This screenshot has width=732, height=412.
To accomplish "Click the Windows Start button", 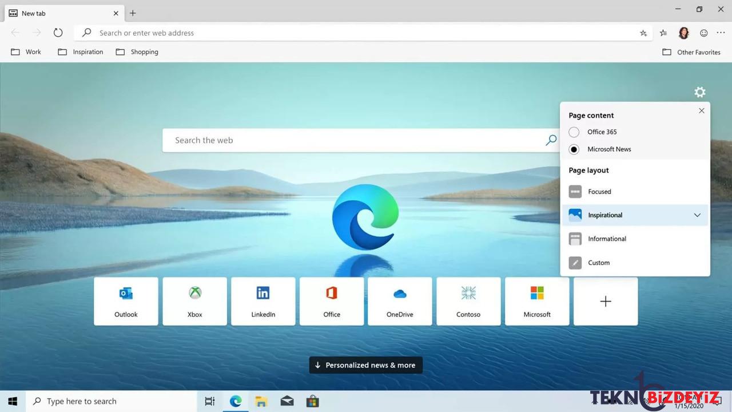I will tap(13, 401).
